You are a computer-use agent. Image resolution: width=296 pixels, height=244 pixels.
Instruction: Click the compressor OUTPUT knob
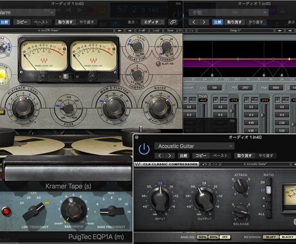(x=205, y=198)
